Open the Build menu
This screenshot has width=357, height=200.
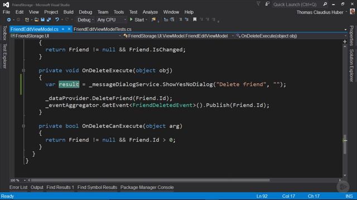click(68, 12)
